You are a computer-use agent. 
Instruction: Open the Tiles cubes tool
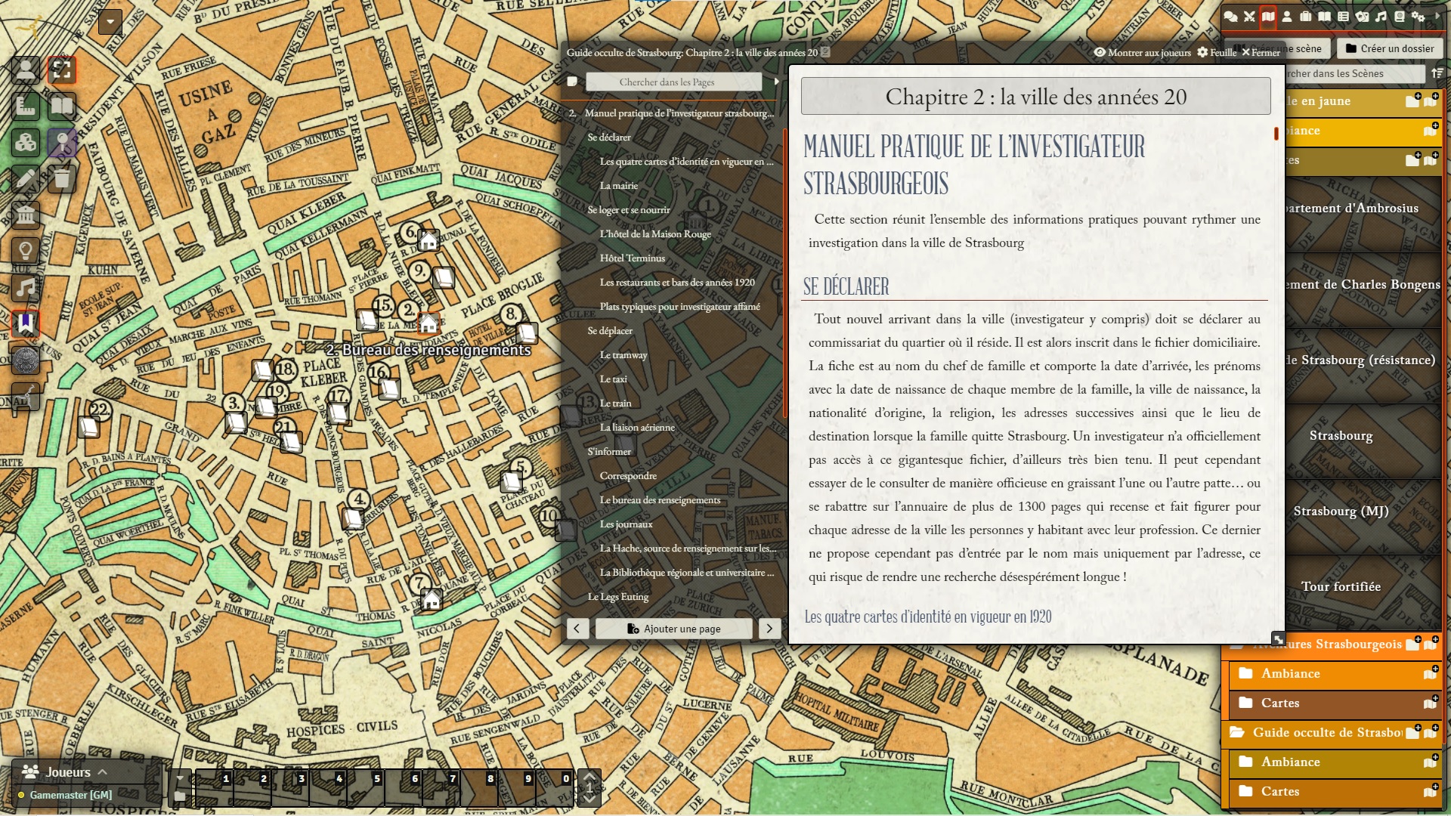pyautogui.click(x=26, y=142)
